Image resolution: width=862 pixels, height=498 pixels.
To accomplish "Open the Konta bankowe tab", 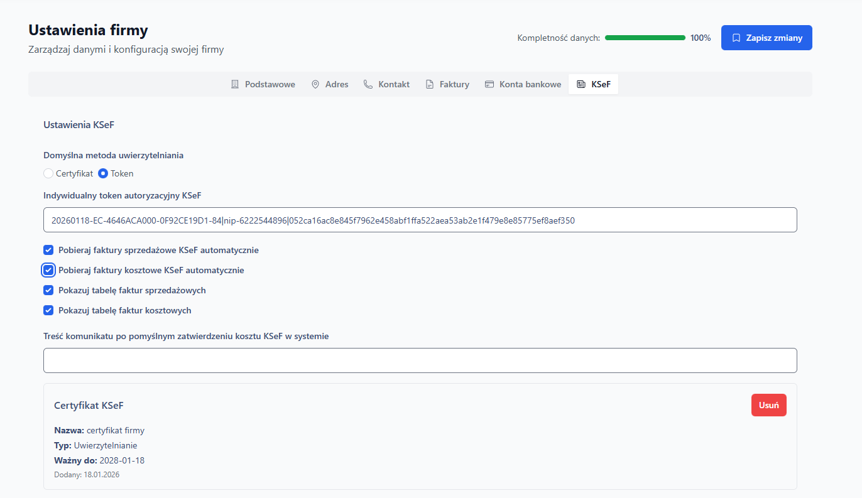I will 530,84.
